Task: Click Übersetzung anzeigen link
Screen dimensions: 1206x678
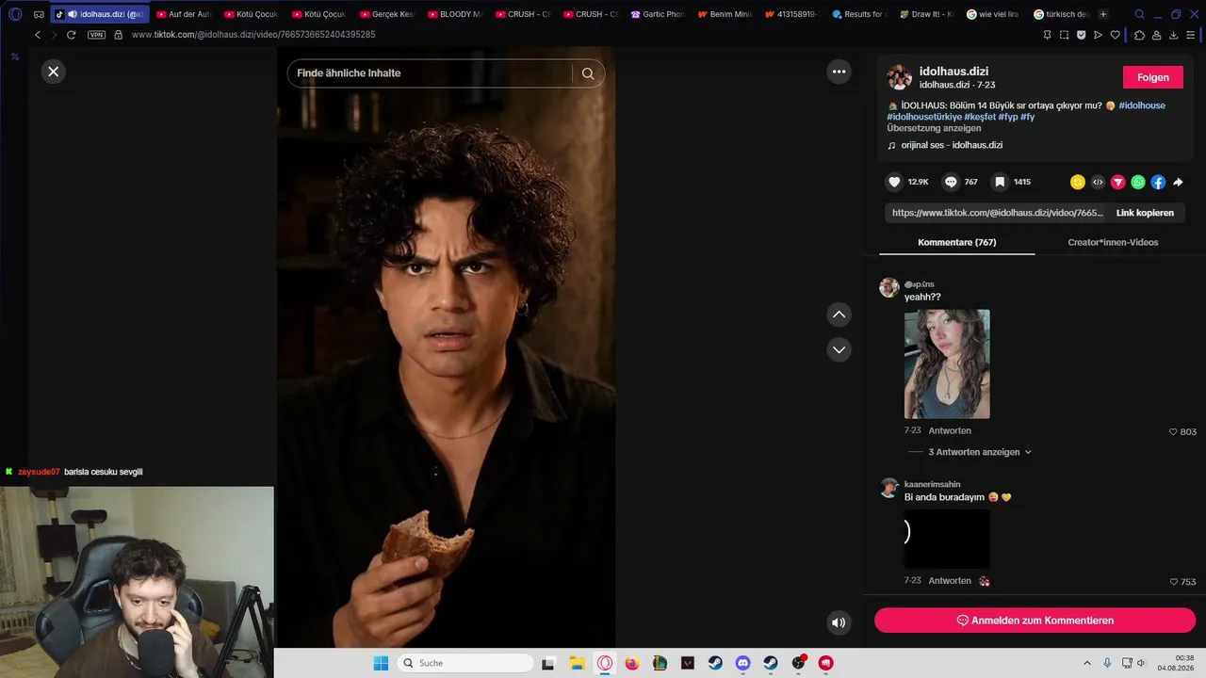Action: click(x=934, y=128)
